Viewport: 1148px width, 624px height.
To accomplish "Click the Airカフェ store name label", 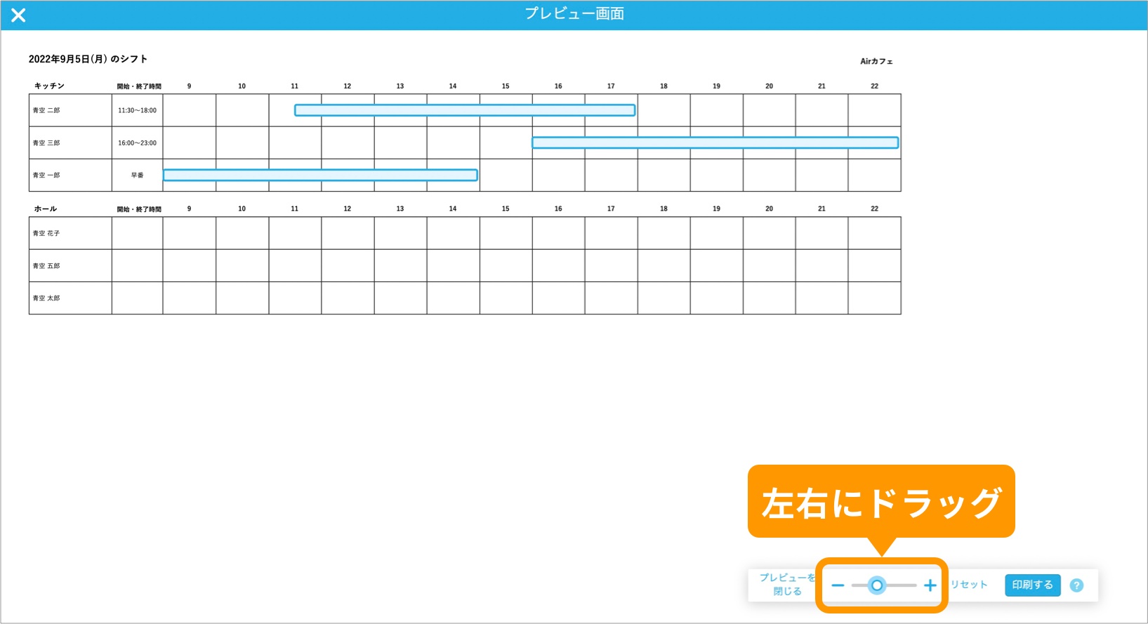I will [x=876, y=62].
